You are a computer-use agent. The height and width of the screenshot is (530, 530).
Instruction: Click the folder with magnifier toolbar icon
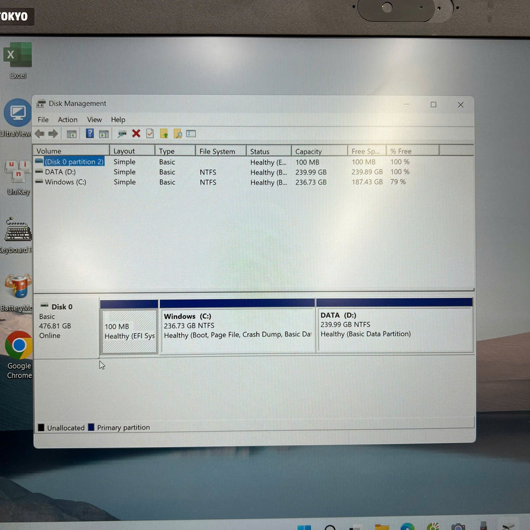coord(178,134)
